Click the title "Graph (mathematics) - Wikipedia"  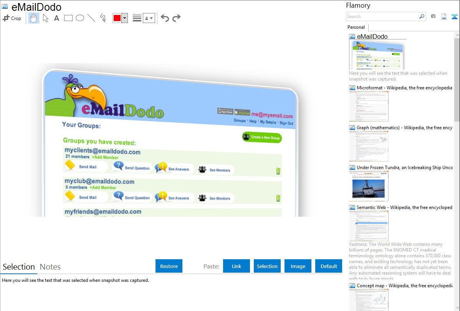(x=405, y=128)
